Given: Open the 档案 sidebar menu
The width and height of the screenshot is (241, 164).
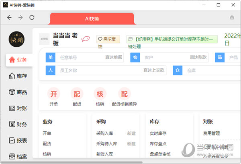Looking at the screenshot, I should click(x=18, y=157).
